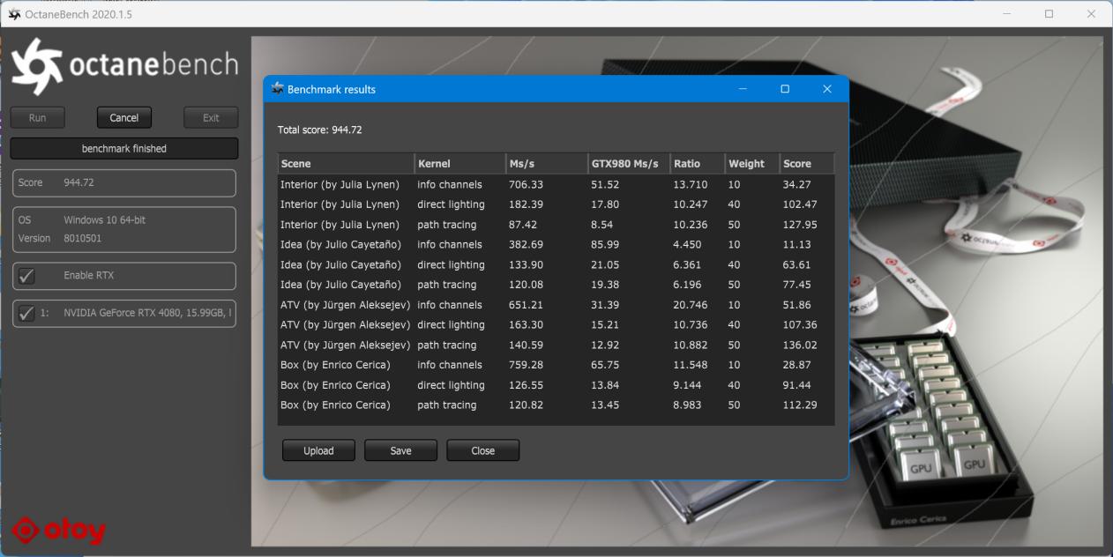
Task: Click the OctaneBench icon in main title bar
Action: click(13, 14)
